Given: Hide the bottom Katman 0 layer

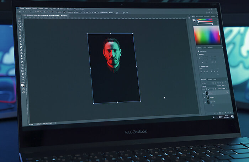Looking at the screenshot, I should click(205, 102).
